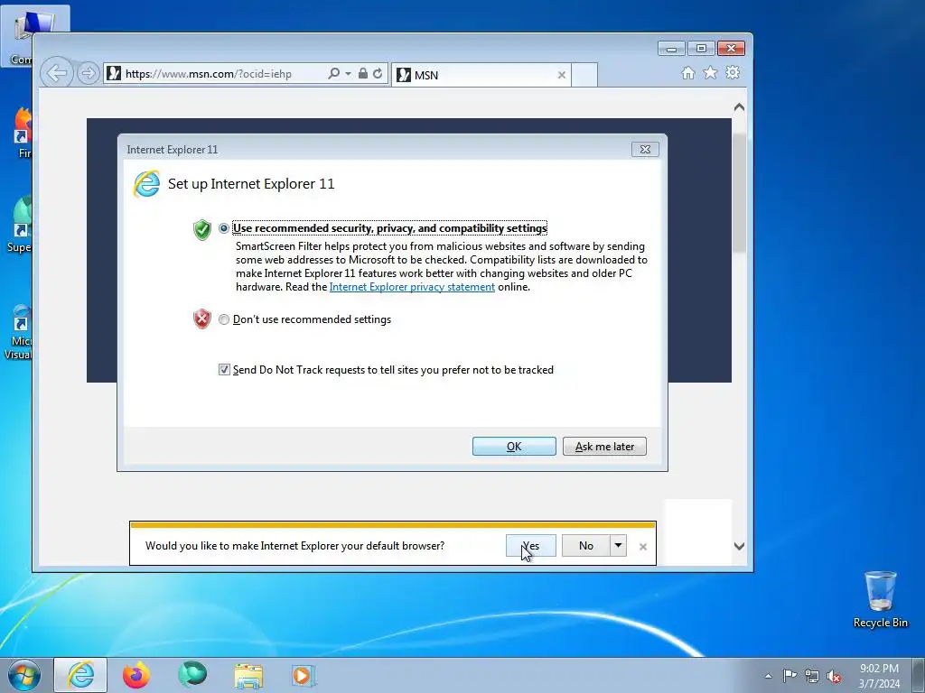Click Ask me later button
Screen dimensions: 925x693
click(x=604, y=446)
